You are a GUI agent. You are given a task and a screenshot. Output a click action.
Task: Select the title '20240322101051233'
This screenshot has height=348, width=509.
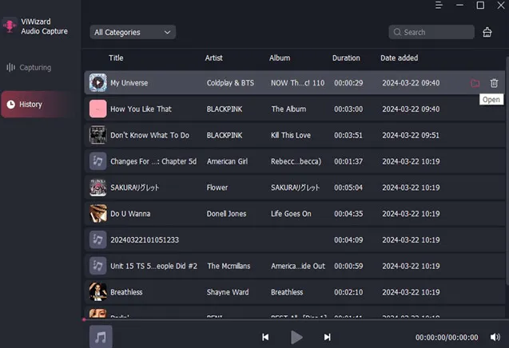(145, 240)
